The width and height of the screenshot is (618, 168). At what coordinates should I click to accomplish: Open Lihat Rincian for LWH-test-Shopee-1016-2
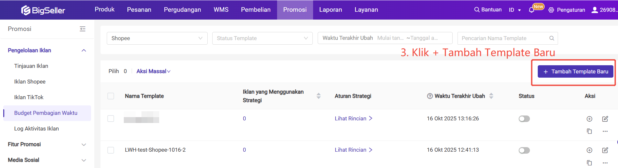pyautogui.click(x=353, y=150)
